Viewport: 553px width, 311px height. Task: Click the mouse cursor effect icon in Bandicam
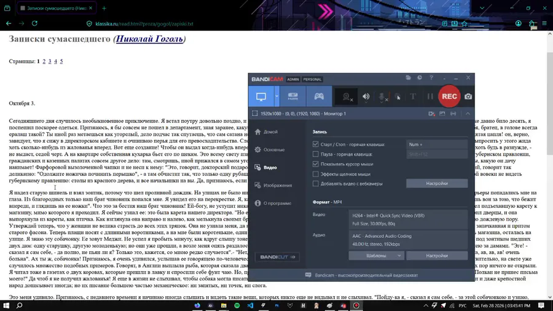tap(398, 96)
